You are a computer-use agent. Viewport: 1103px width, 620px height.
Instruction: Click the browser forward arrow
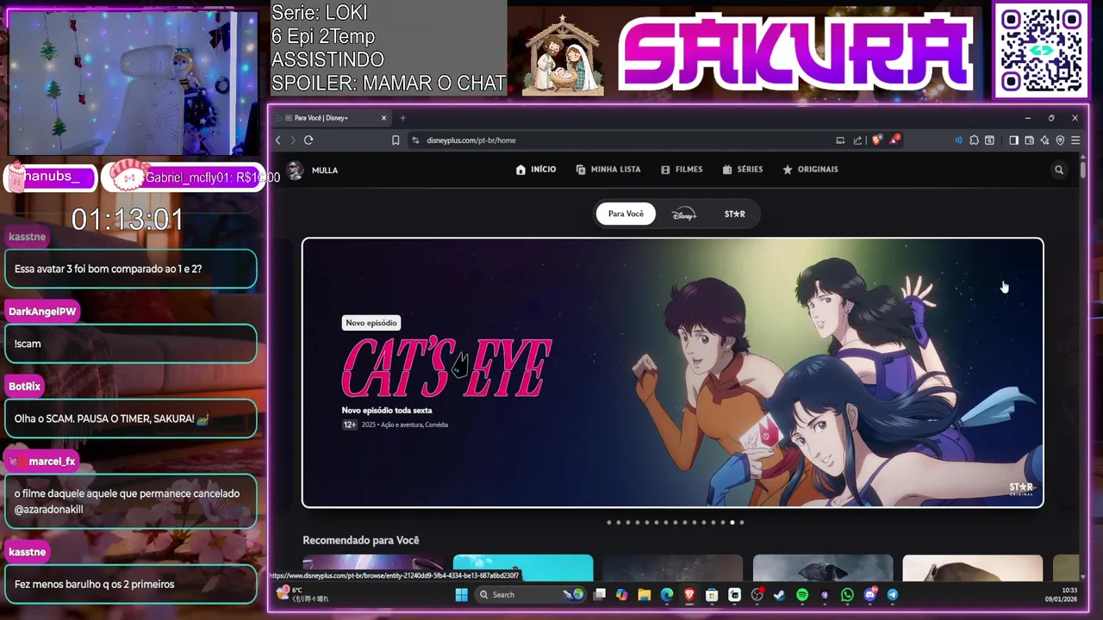click(293, 140)
